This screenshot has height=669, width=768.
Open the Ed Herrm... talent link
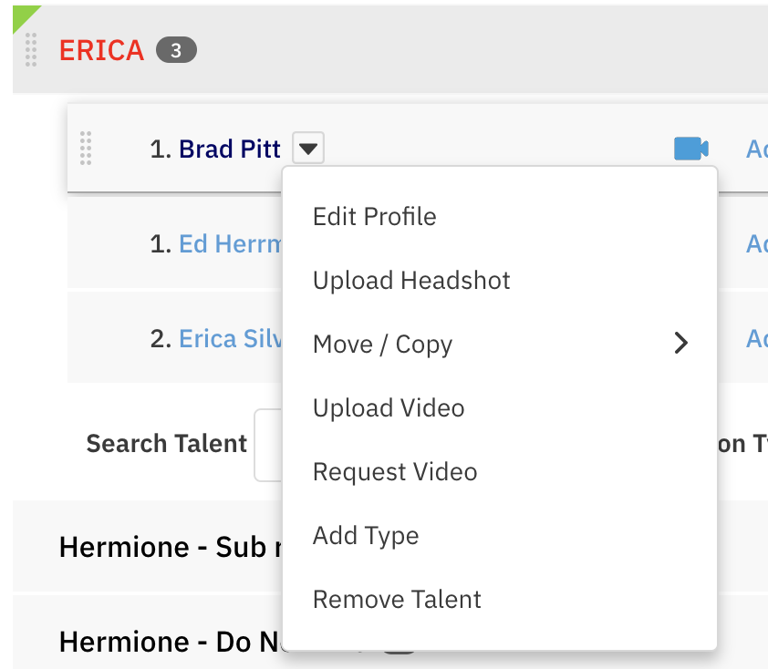coord(230,244)
